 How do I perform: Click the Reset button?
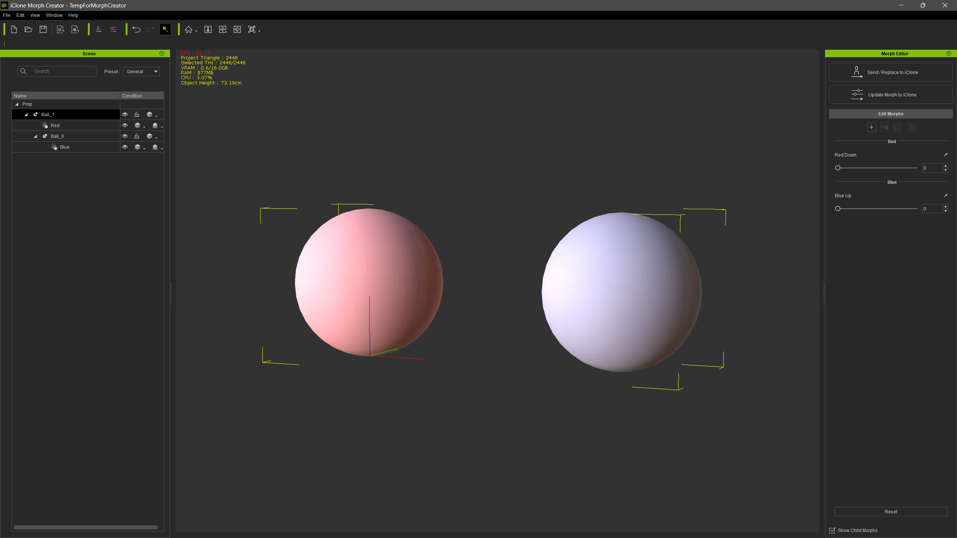pyautogui.click(x=891, y=511)
